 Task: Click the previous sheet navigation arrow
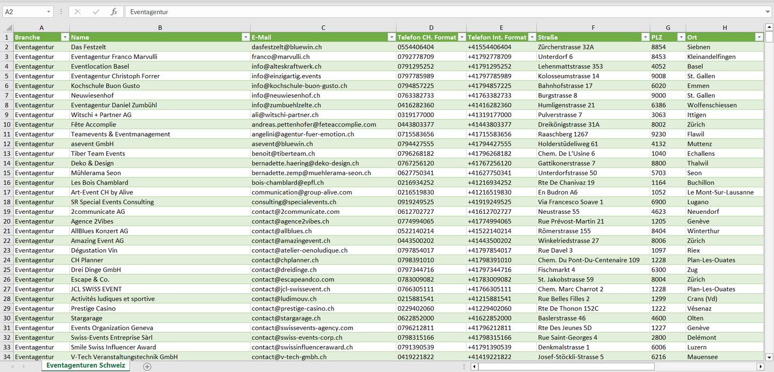[13, 367]
